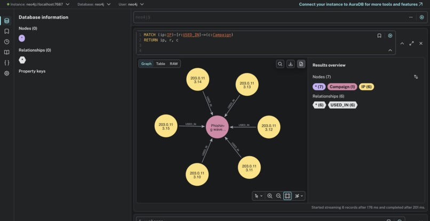Zoom out of the graph
The height and width of the screenshot is (221, 430).
point(278,196)
